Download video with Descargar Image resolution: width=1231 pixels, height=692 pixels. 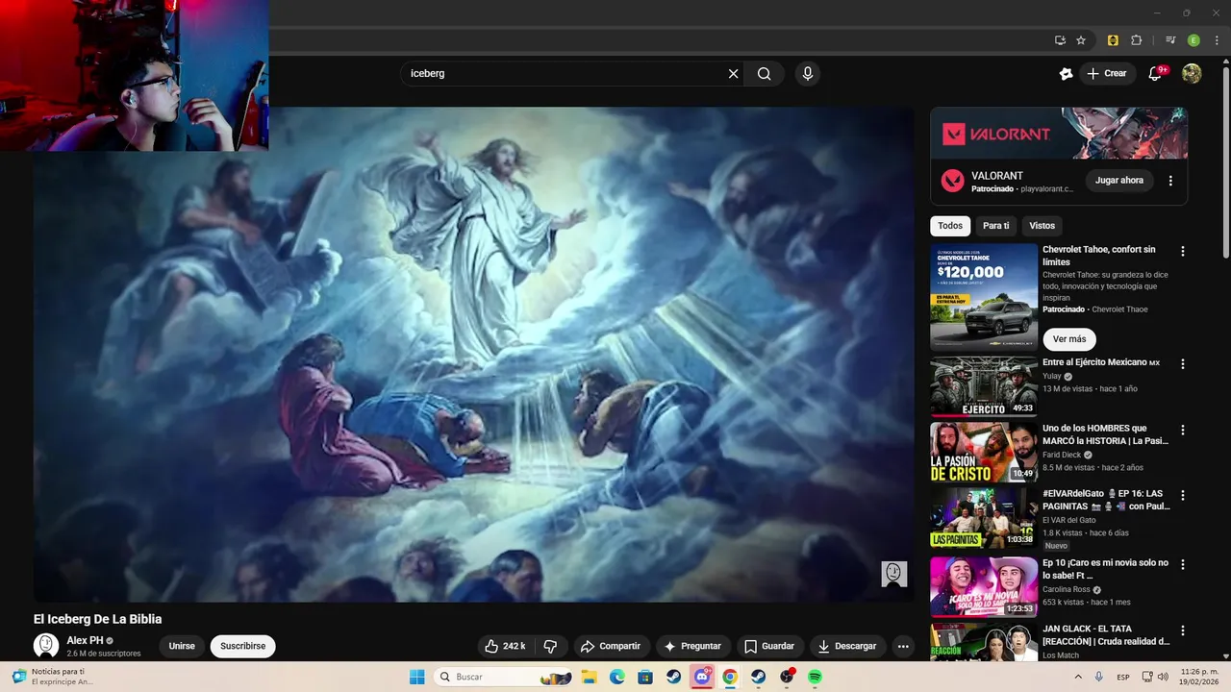pyautogui.click(x=847, y=646)
